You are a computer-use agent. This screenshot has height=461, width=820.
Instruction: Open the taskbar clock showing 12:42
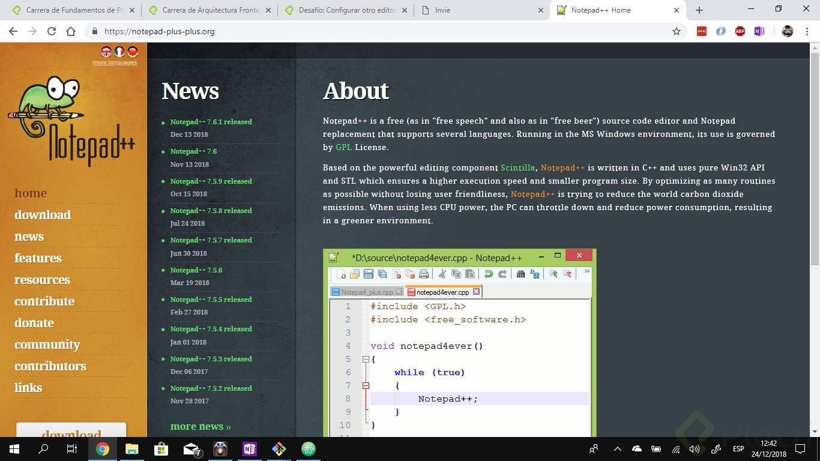[x=768, y=449]
